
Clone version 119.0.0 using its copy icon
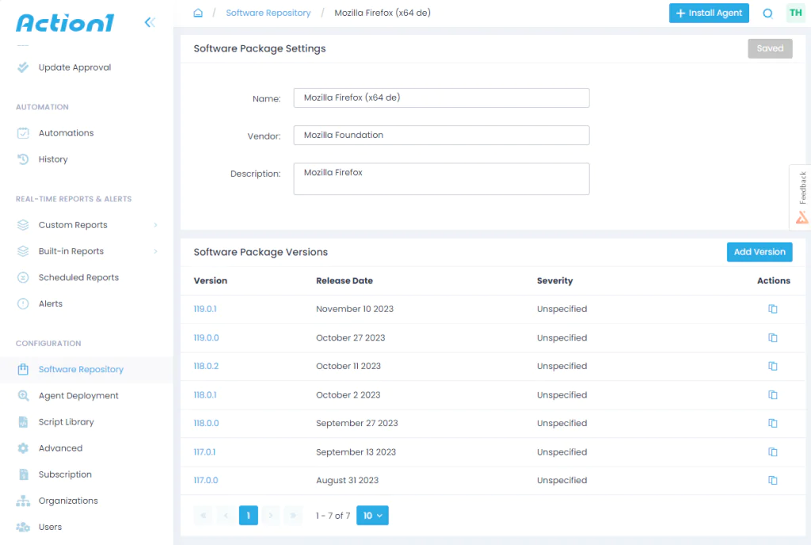coord(773,337)
